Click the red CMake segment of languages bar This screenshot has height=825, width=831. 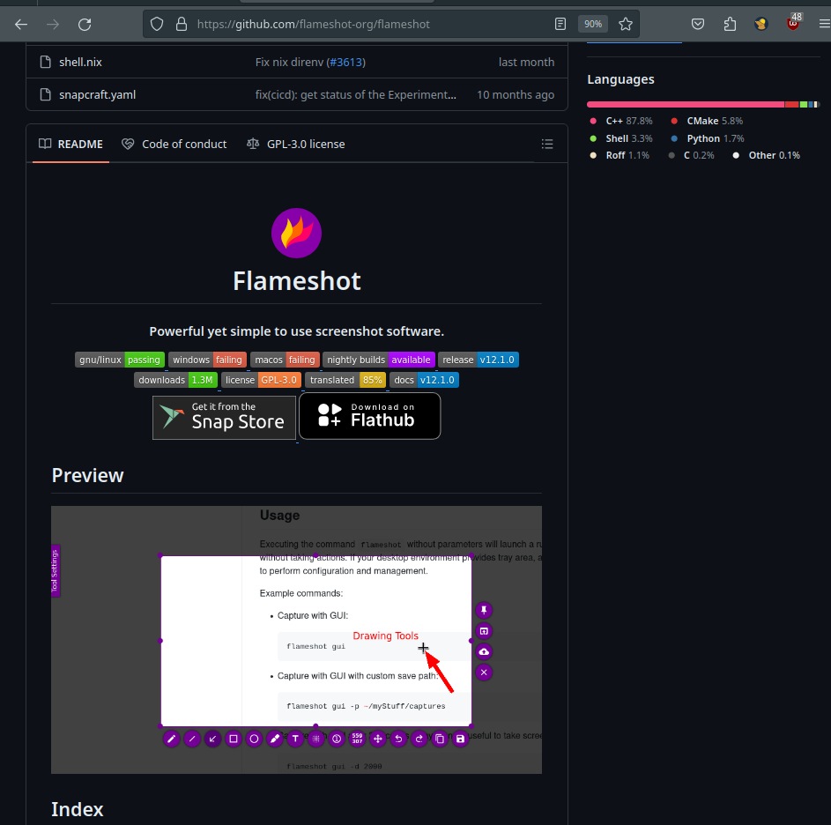click(791, 105)
